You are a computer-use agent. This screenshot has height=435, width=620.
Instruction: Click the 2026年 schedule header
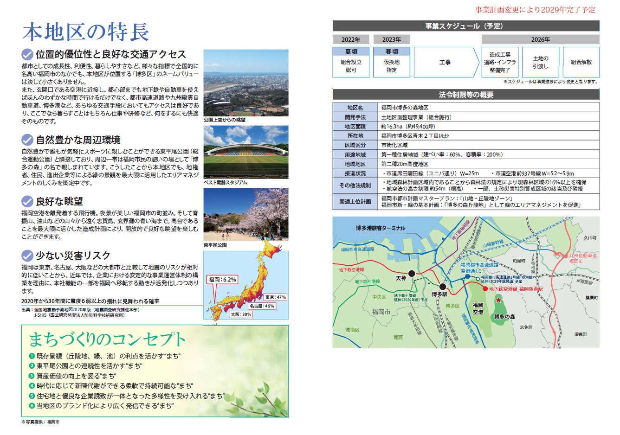click(541, 40)
